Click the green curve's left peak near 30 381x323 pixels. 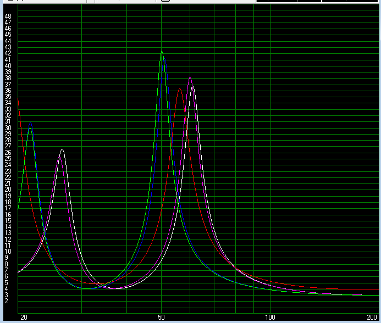tap(30, 124)
